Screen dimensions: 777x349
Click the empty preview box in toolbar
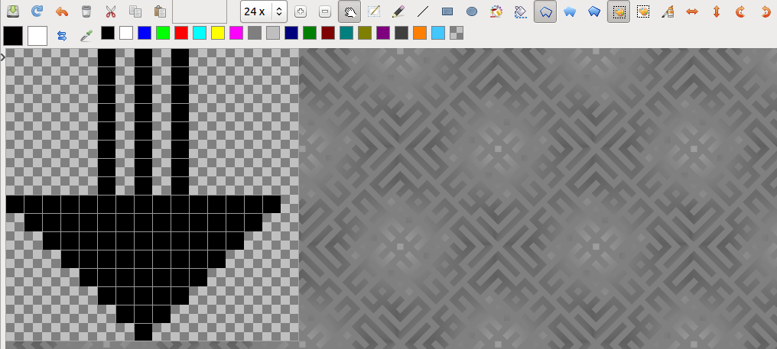[x=200, y=11]
